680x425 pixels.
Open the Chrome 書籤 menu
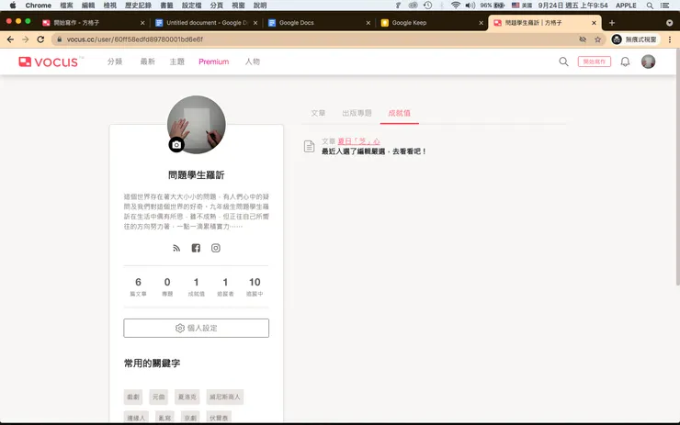point(166,6)
